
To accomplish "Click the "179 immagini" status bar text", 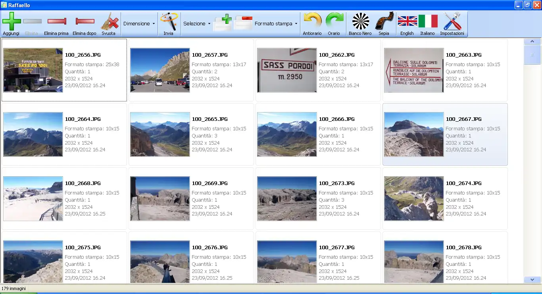I will [14, 288].
